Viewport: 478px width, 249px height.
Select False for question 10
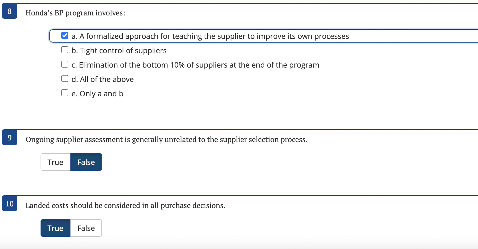coord(86,228)
